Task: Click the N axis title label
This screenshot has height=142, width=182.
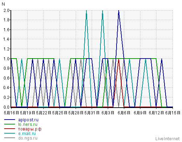Action: tap(3, 4)
